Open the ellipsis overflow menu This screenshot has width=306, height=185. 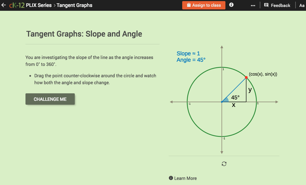253,5
